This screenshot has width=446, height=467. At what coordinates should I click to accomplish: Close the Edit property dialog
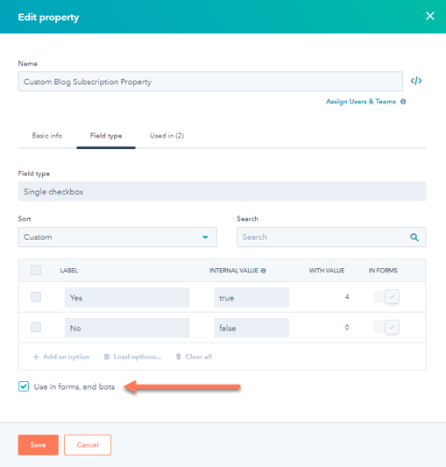tap(429, 16)
